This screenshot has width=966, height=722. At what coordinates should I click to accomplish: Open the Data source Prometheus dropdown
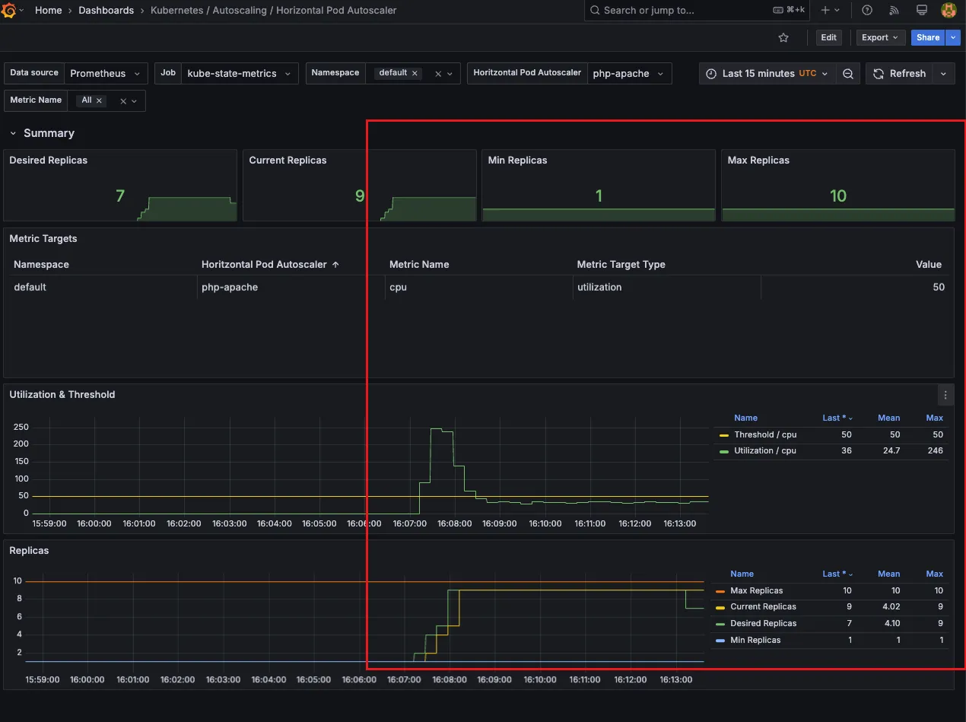tap(106, 73)
